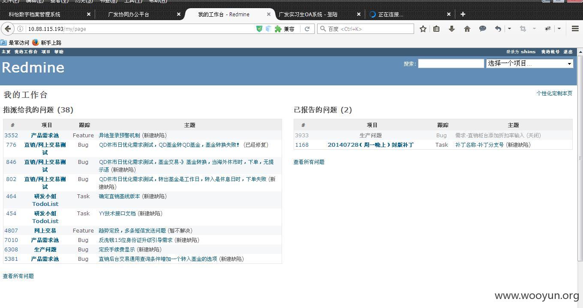
Task: Click 项目 in Redmine top menu
Action: coord(46,51)
